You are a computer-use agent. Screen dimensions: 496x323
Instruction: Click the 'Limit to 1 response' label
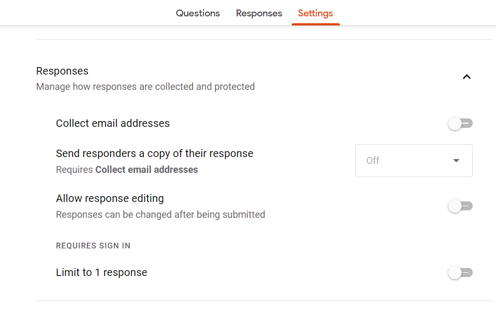(x=102, y=272)
